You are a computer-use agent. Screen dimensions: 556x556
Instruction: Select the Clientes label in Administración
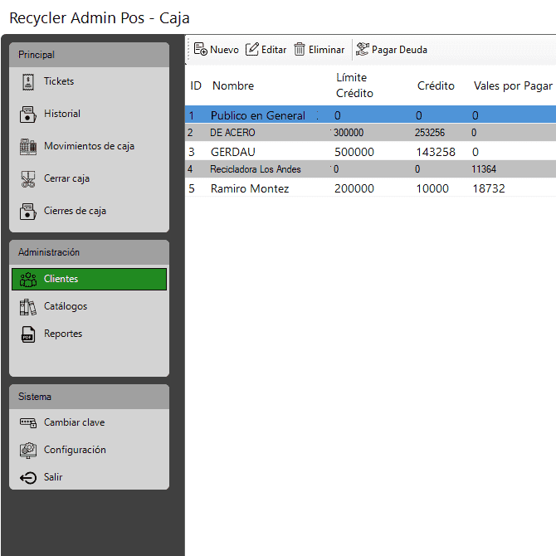(x=61, y=279)
